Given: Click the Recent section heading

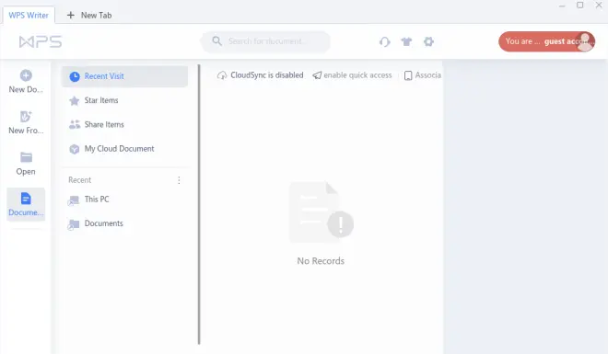Looking at the screenshot, I should coord(79,180).
